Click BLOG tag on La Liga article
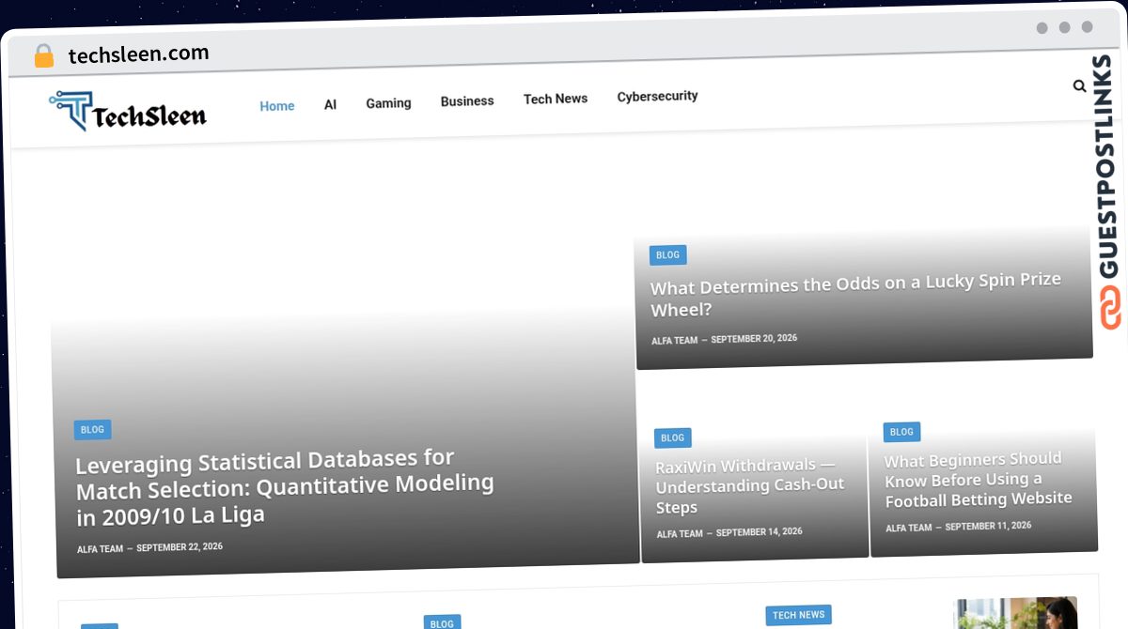Viewport: 1128px width, 629px height. click(92, 430)
